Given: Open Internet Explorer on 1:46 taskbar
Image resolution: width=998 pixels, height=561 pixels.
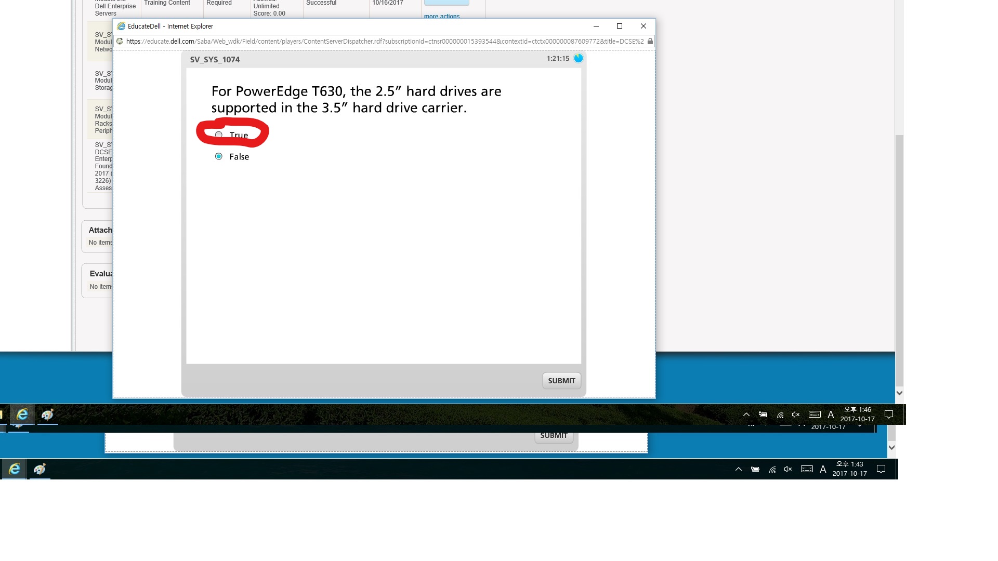Looking at the screenshot, I should click(x=22, y=415).
